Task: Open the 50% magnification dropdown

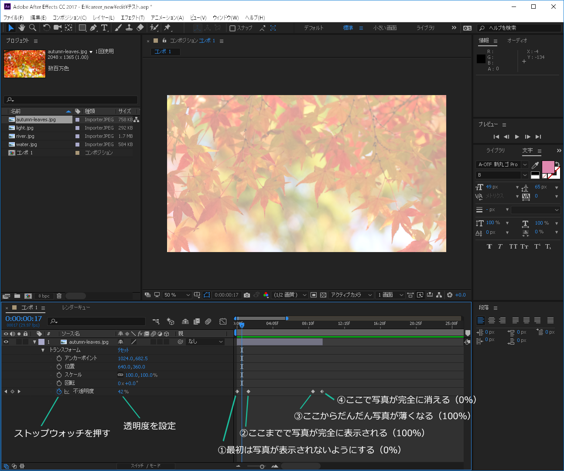Action: click(177, 295)
